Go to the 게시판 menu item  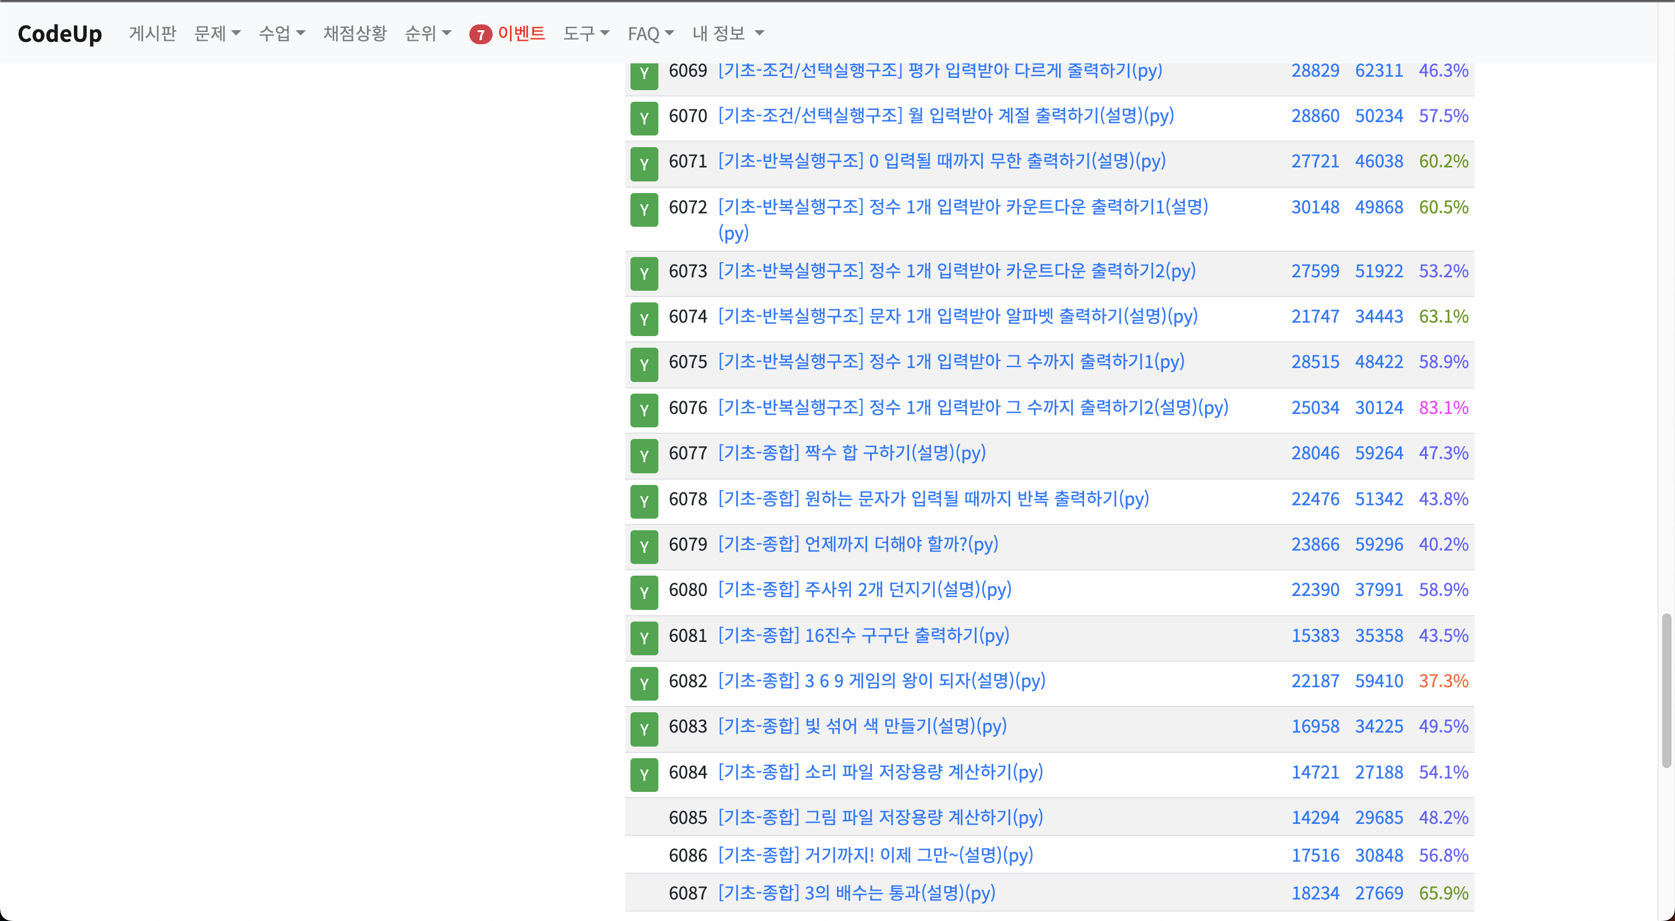point(152,34)
